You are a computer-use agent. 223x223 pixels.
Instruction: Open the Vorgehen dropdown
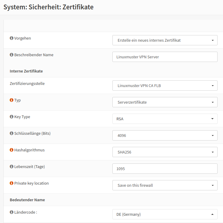point(165,40)
